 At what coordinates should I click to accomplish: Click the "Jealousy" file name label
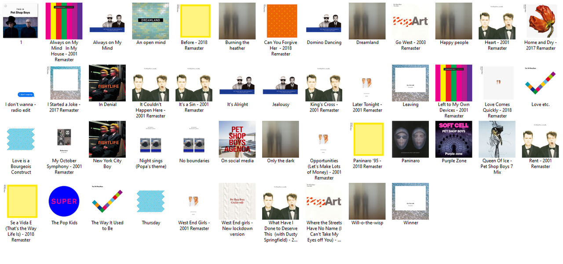click(281, 105)
